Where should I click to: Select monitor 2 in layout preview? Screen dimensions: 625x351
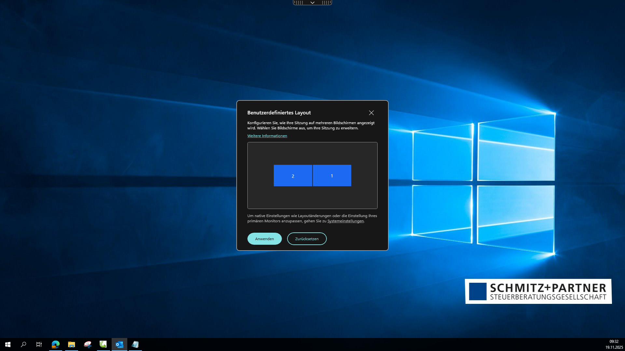(x=293, y=175)
